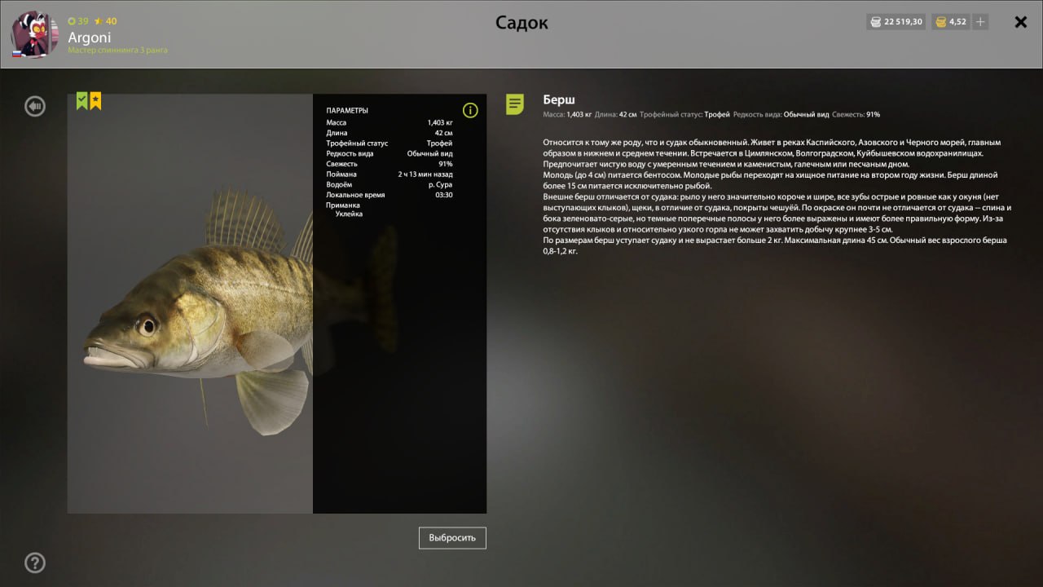Click the rank text Мастер спиннинга 3 ранга
Screen dimensions: 1043x587
[x=117, y=51]
